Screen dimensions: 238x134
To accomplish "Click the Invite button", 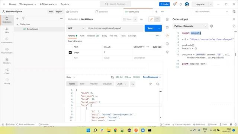I will click(x=164, y=4).
